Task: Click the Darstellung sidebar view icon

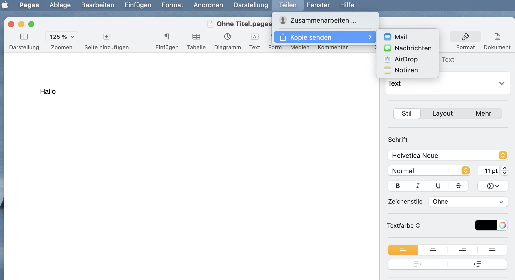Action: coord(24,37)
